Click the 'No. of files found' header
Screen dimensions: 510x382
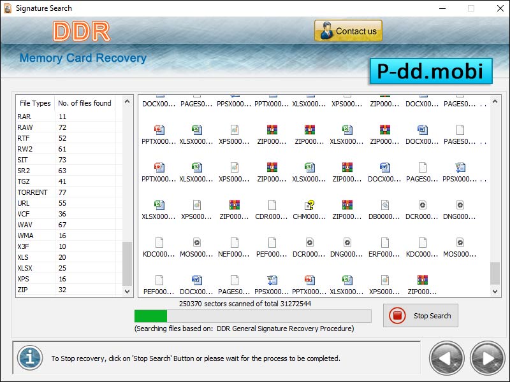pos(85,103)
